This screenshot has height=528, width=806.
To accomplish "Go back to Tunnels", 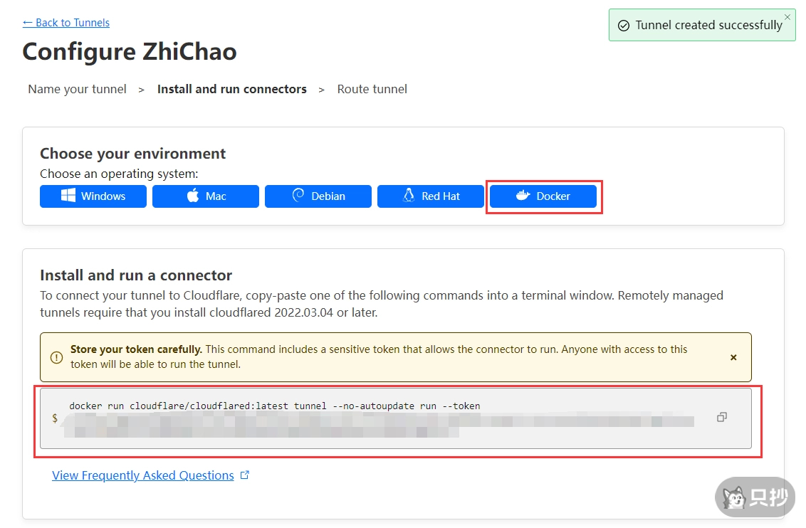I will pyautogui.click(x=66, y=23).
